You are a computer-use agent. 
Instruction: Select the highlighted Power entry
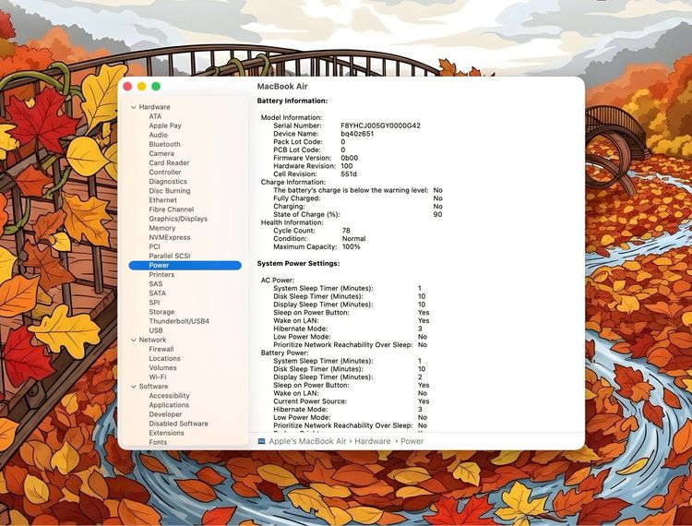click(x=185, y=265)
